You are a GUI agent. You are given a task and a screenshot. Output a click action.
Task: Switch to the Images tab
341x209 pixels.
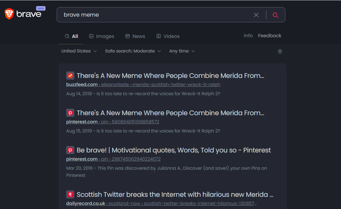[101, 36]
